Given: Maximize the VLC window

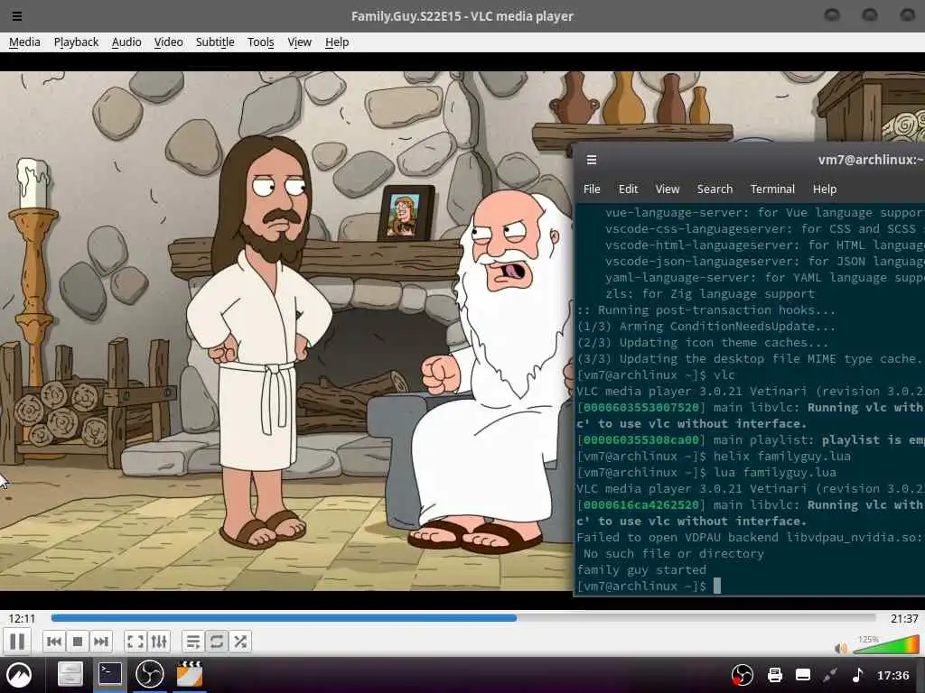Looking at the screenshot, I should point(870,15).
